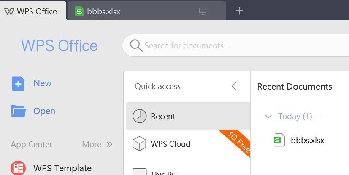Click the 1G Free orange banner
349x175 pixels.
pos(237,141)
